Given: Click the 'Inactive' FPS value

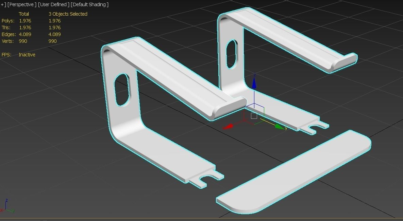Looking at the screenshot, I should 27,55.
